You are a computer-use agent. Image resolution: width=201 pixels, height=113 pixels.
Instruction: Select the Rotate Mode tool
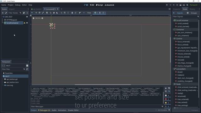pos(40,13)
